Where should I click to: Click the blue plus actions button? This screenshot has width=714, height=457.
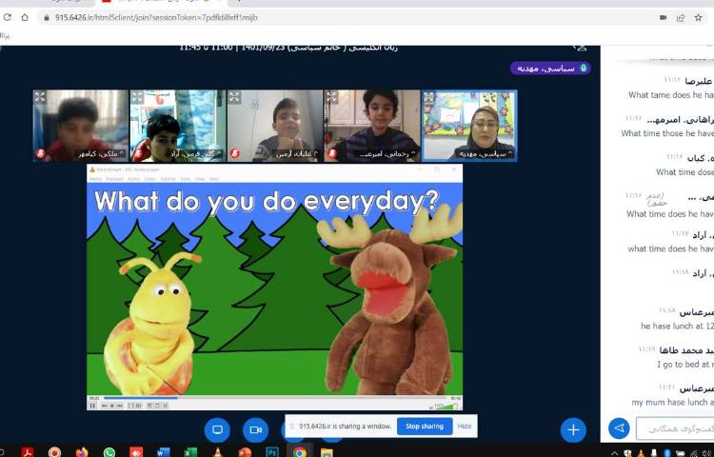(572, 429)
